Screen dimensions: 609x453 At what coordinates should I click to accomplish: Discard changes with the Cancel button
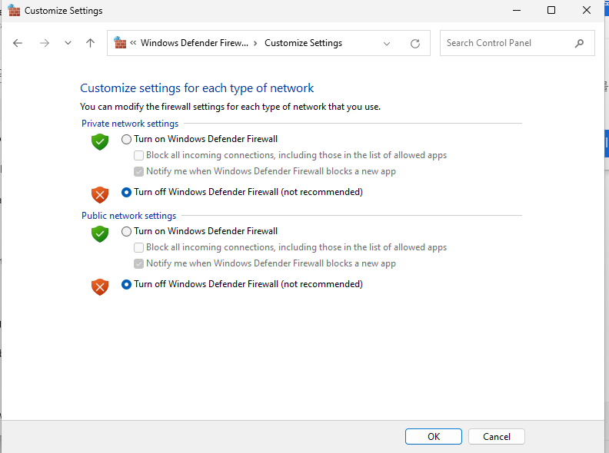(x=497, y=437)
